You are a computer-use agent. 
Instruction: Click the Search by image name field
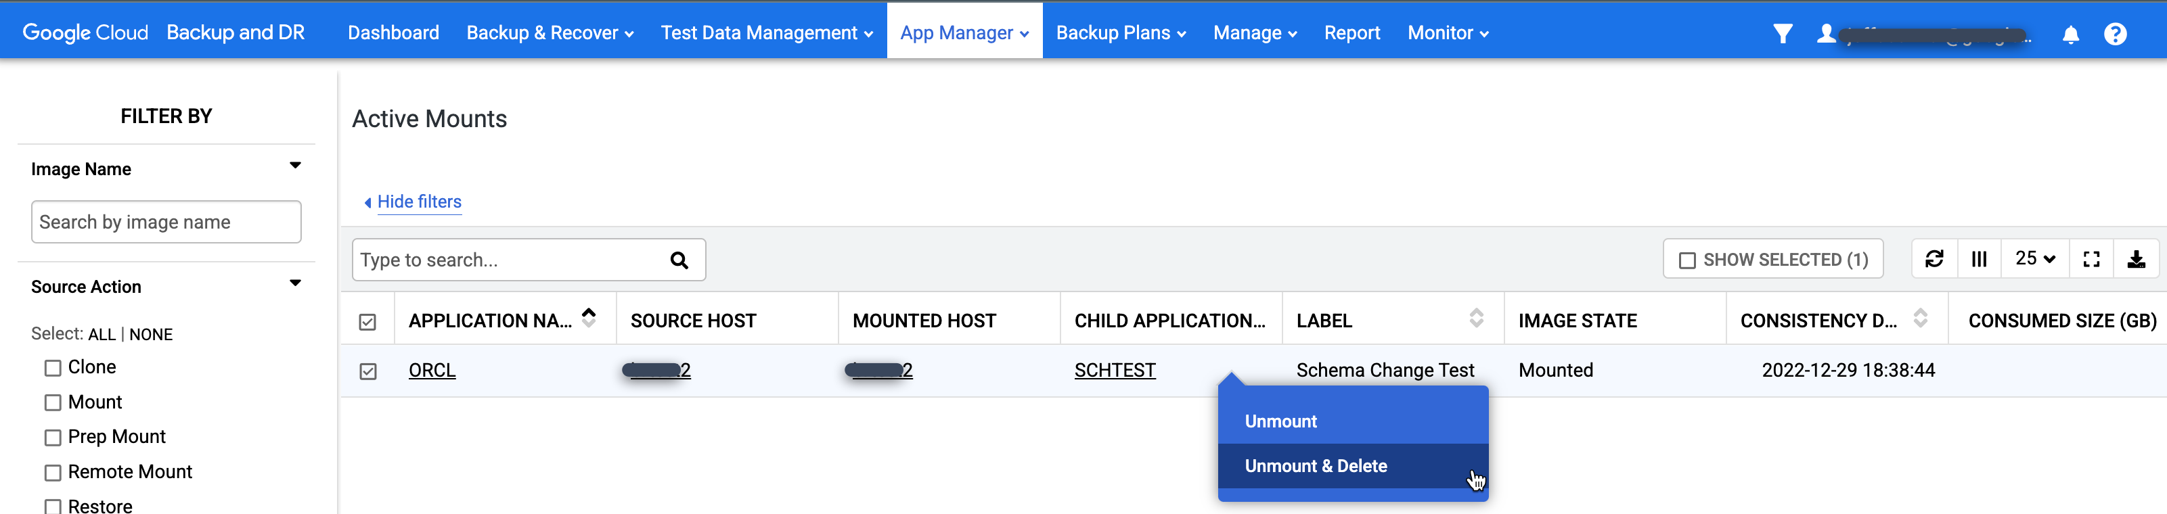pyautogui.click(x=166, y=222)
